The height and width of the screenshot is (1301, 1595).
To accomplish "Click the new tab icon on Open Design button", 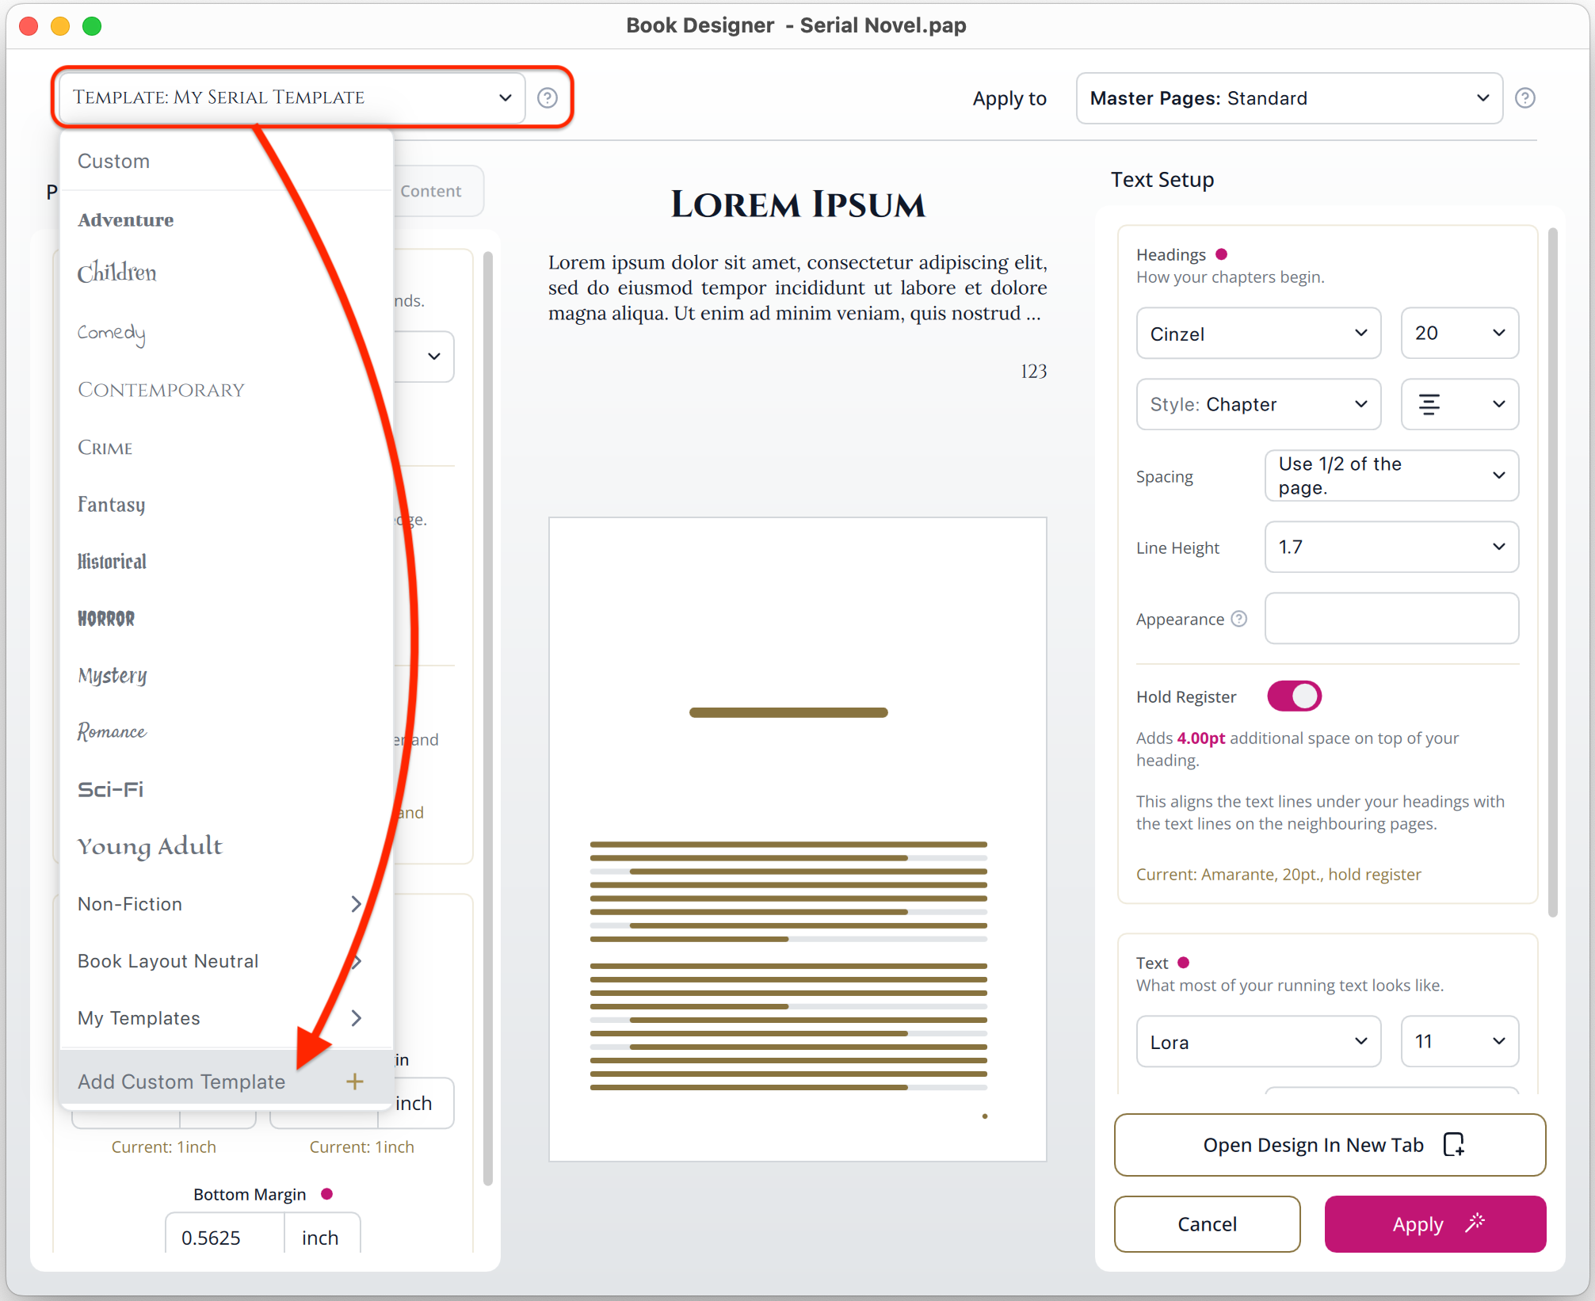I will 1453,1144.
